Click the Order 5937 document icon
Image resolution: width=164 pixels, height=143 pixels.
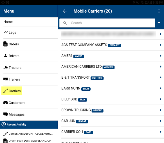pos(5,140)
